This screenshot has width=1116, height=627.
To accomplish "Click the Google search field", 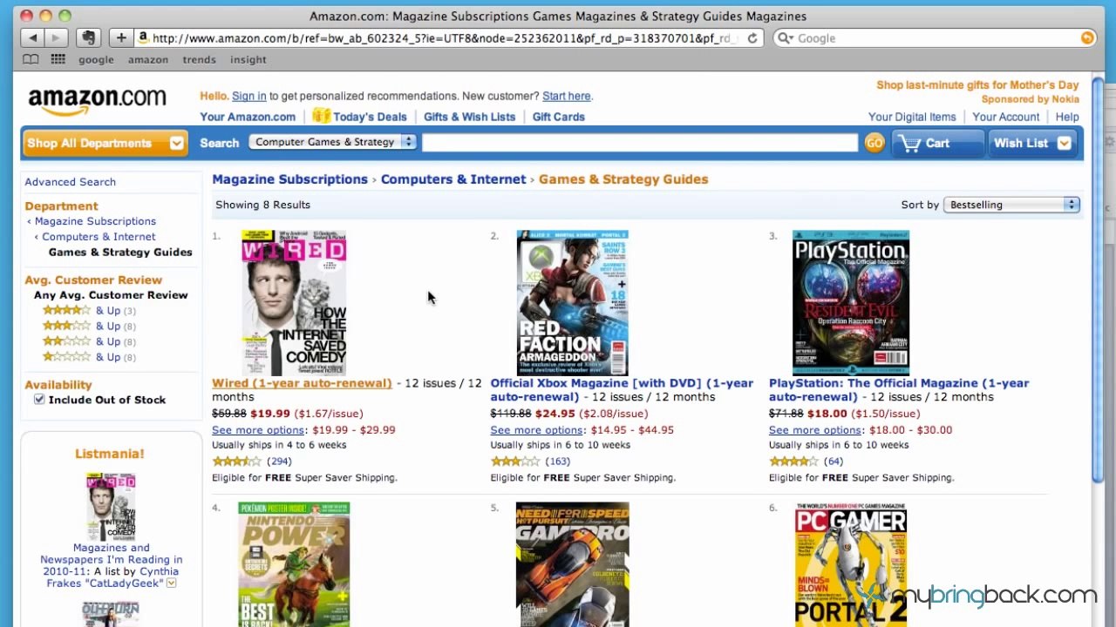I will pyautogui.click(x=935, y=38).
